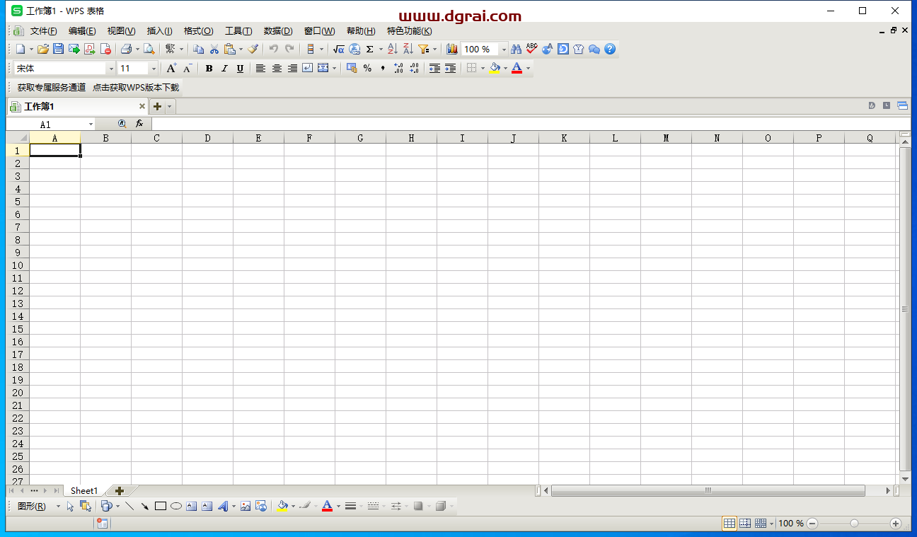The image size is (917, 537).
Task: Select the Sheet1 sheet tab
Action: click(84, 490)
